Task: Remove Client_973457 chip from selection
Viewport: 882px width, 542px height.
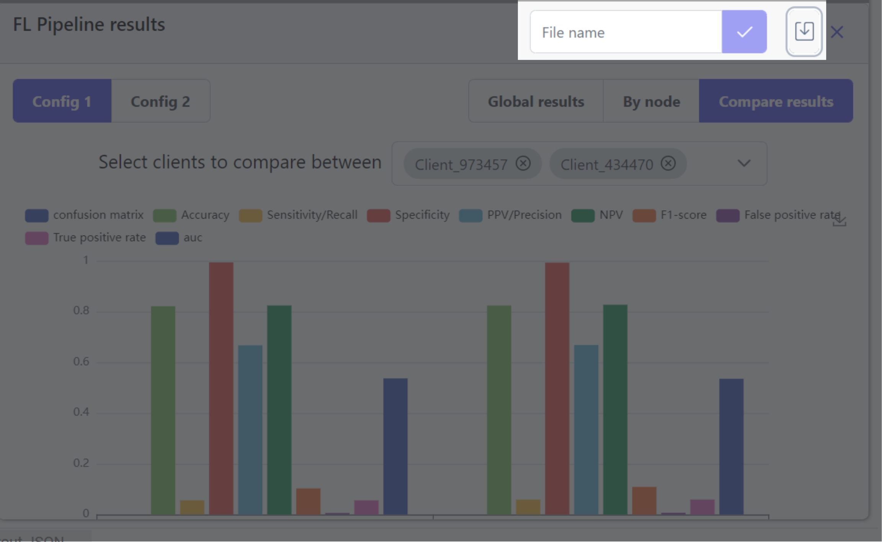Action: [x=523, y=164]
